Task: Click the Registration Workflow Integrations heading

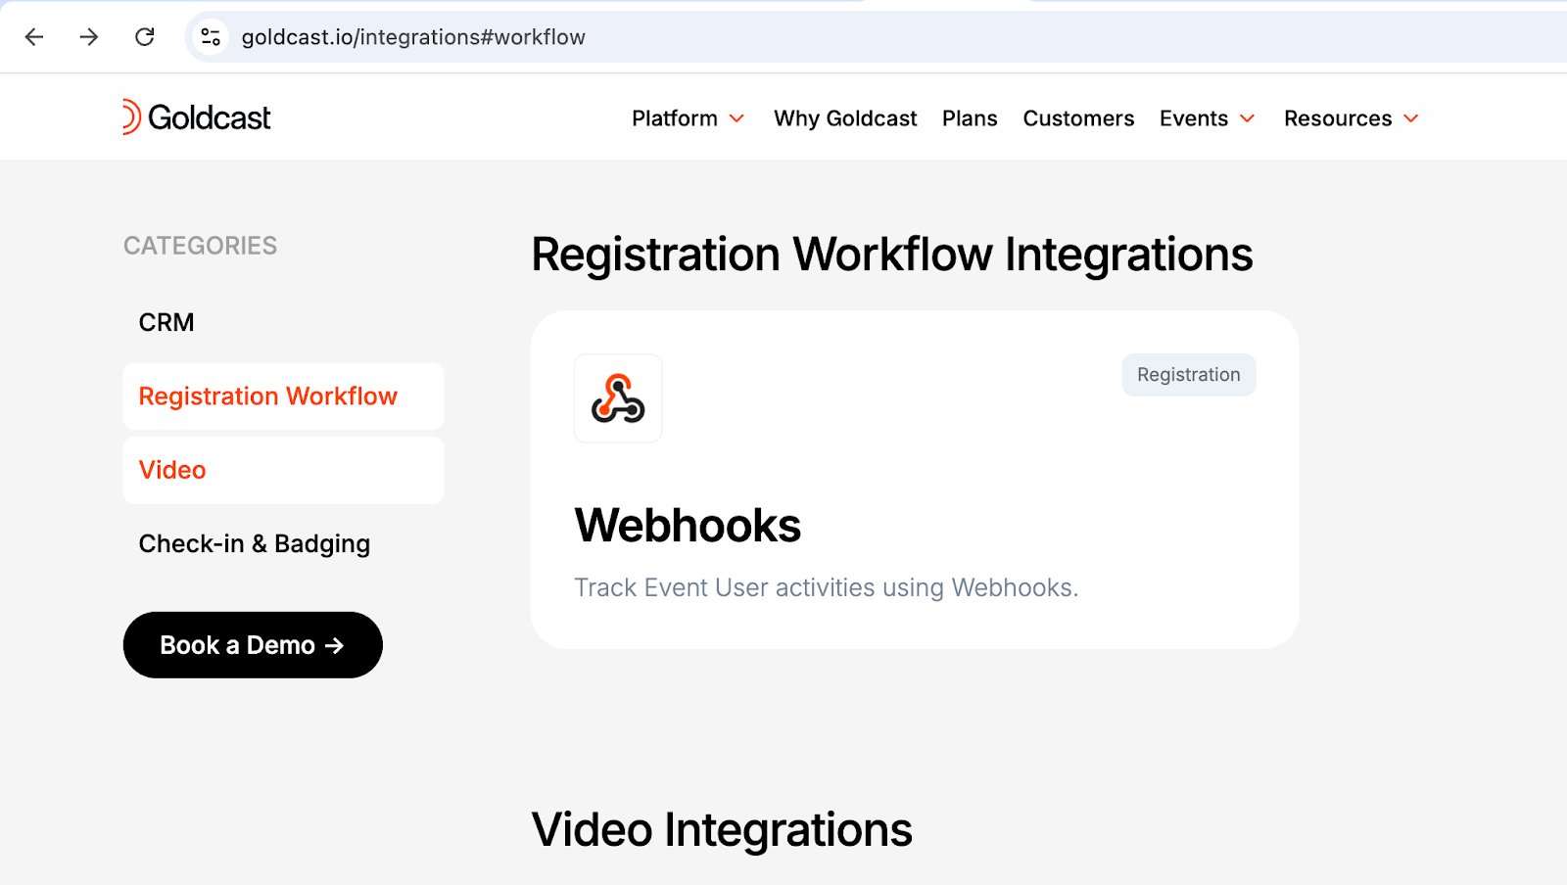Action: coord(892,255)
